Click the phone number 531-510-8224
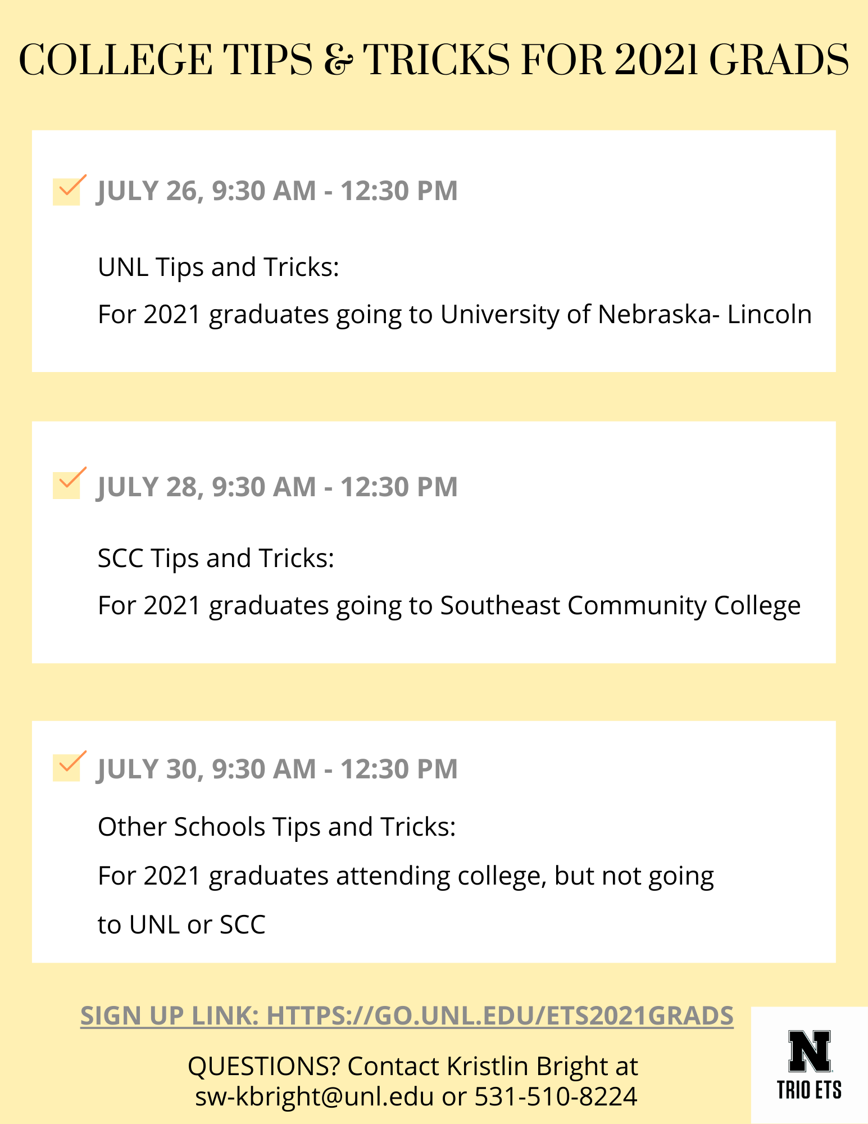Screen dimensions: 868x1124 click(556, 1096)
